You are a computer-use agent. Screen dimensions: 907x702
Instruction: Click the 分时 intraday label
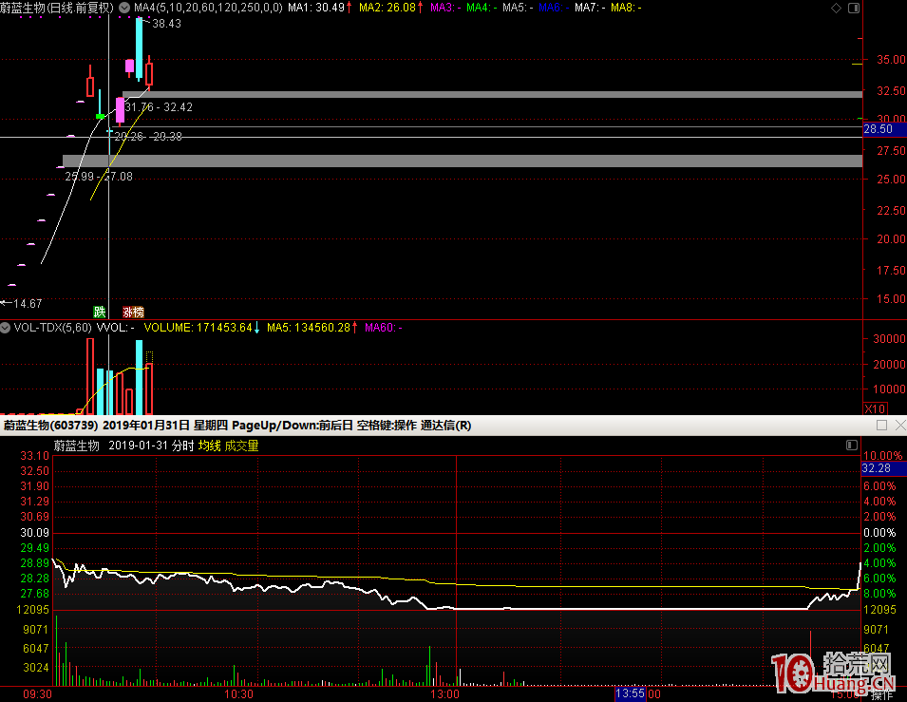(182, 446)
